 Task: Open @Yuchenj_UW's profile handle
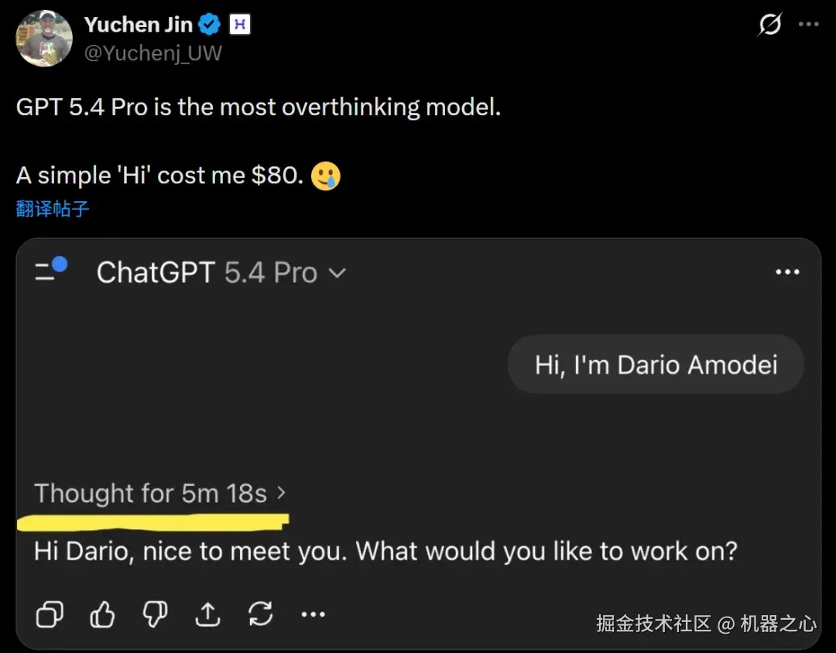tap(152, 53)
